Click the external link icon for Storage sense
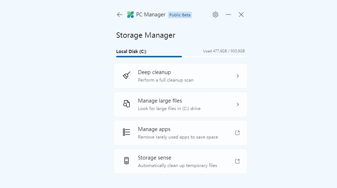The width and height of the screenshot is (337, 188). pyautogui.click(x=237, y=161)
